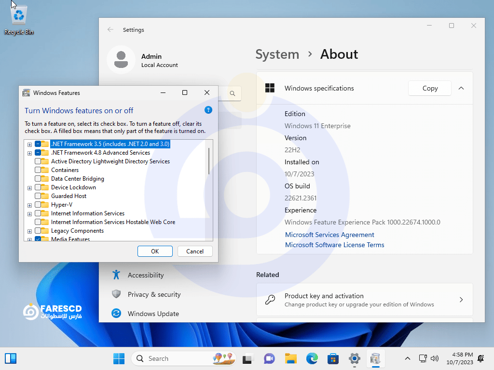Open network status tray icon
Image resolution: width=494 pixels, height=370 pixels.
click(x=423, y=358)
